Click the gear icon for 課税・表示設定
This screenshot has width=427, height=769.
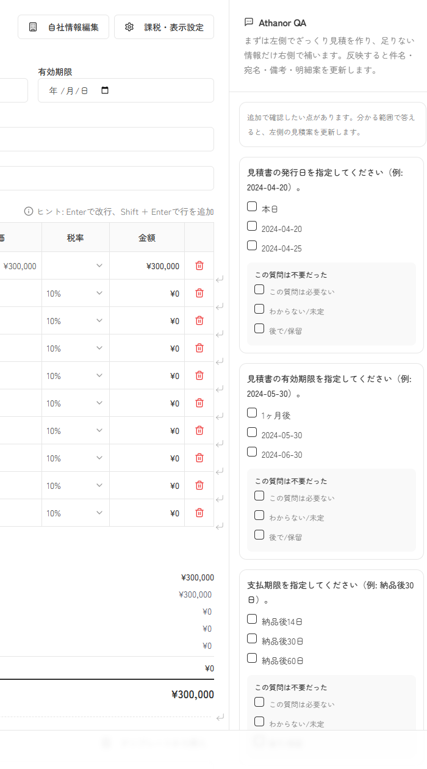pos(129,27)
